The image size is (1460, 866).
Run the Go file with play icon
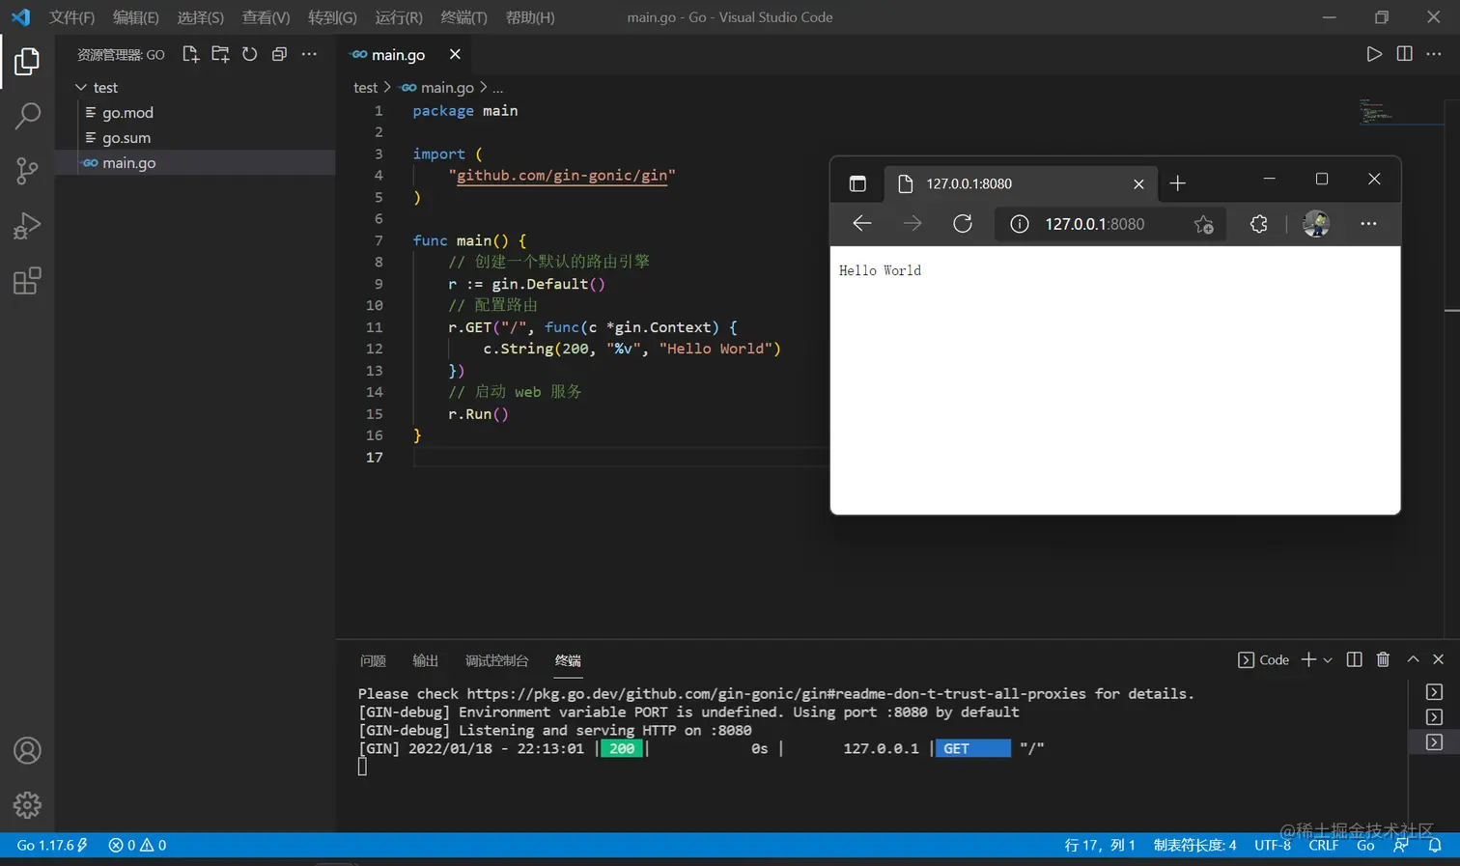[1373, 54]
